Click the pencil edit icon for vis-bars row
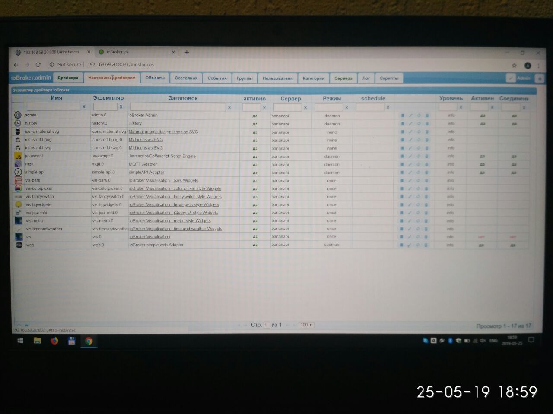Viewport: 553px width, 414px height. click(x=410, y=180)
